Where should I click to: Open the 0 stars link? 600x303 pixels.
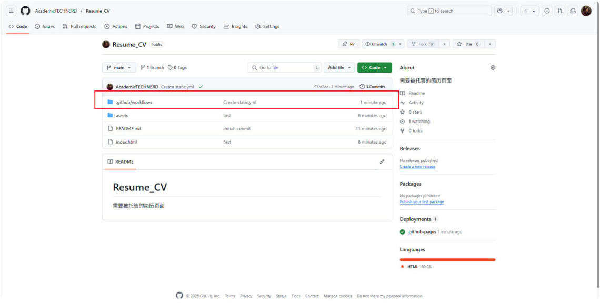[410, 112]
